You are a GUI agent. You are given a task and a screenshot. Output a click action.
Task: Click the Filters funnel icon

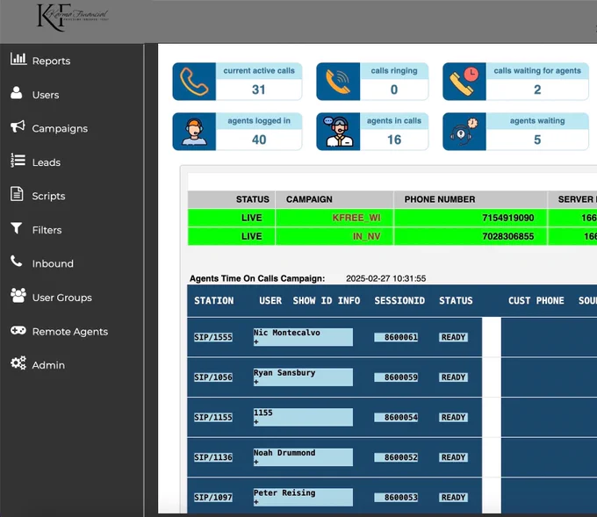tap(16, 228)
